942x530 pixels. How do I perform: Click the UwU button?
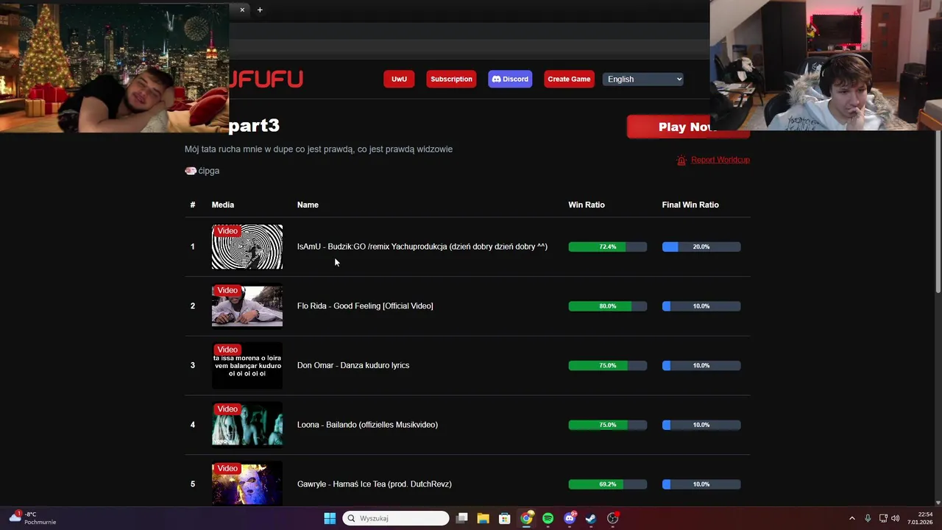click(399, 79)
